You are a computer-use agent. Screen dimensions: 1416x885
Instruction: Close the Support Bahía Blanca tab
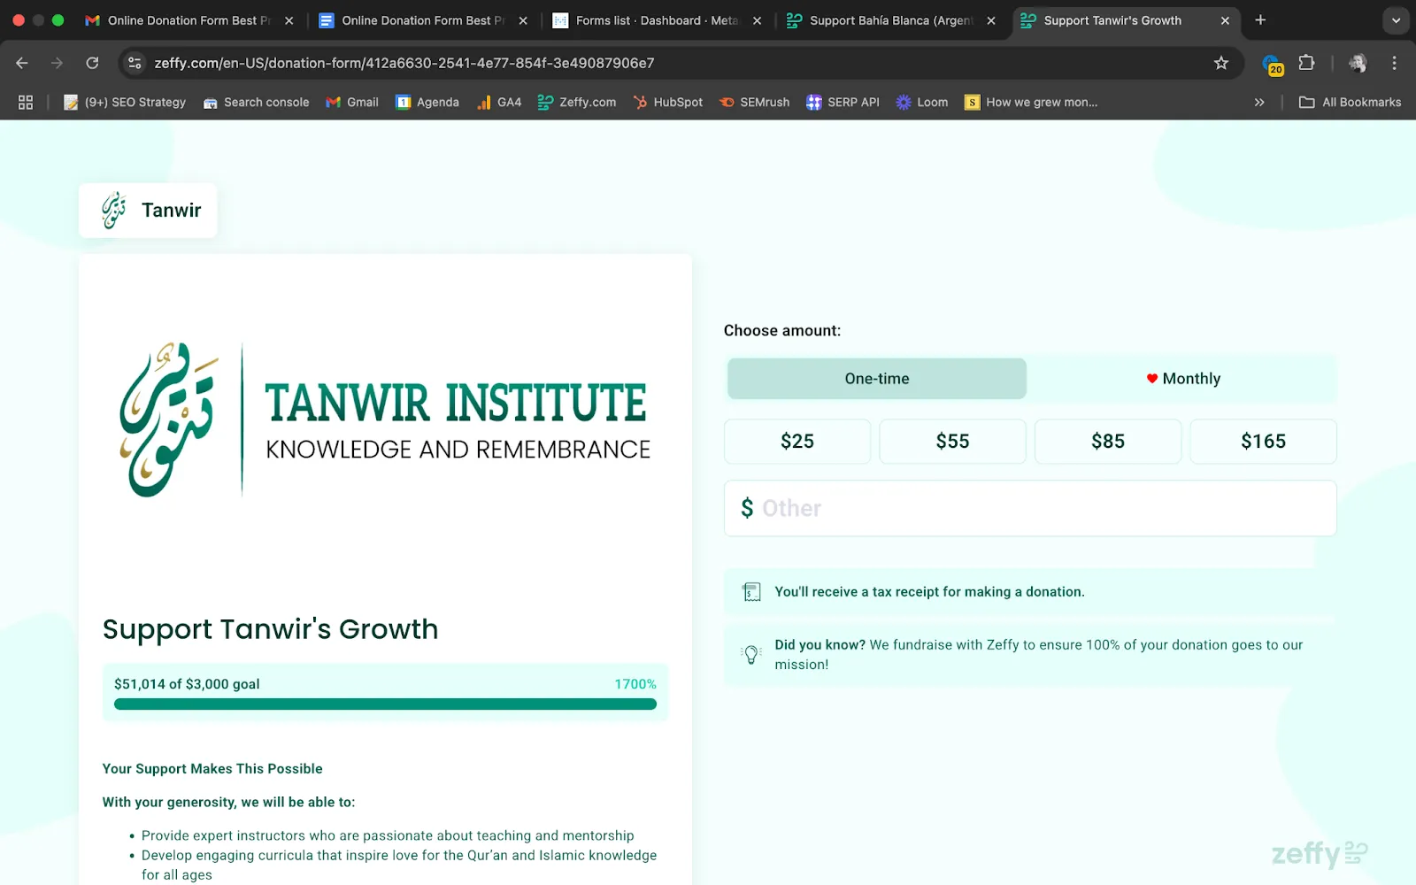[991, 20]
